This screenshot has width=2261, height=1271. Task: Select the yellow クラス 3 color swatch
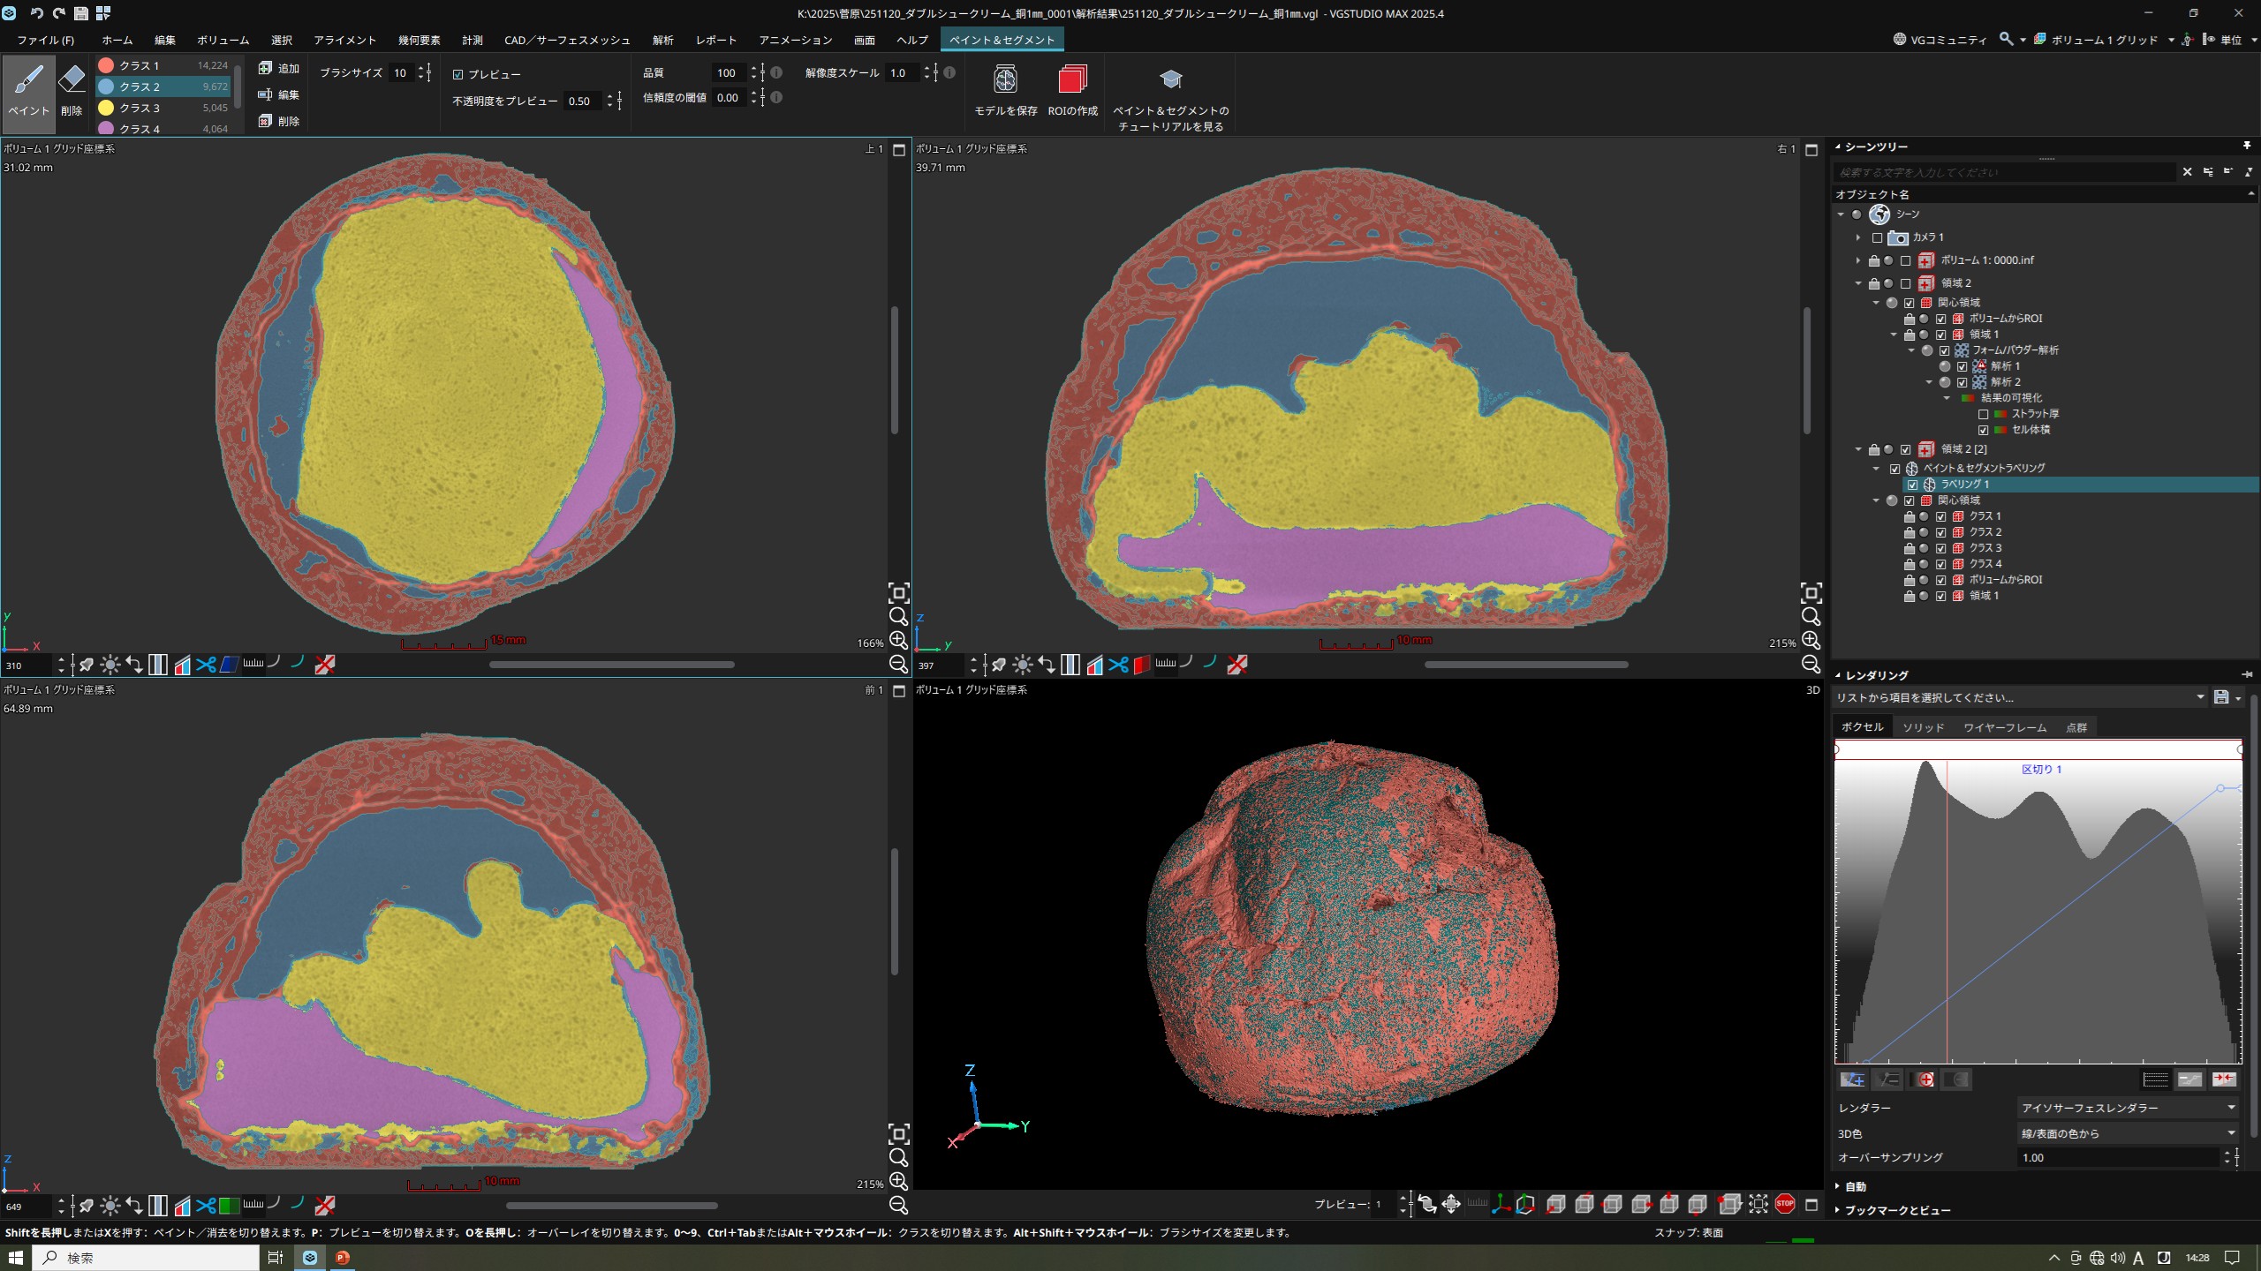[106, 108]
